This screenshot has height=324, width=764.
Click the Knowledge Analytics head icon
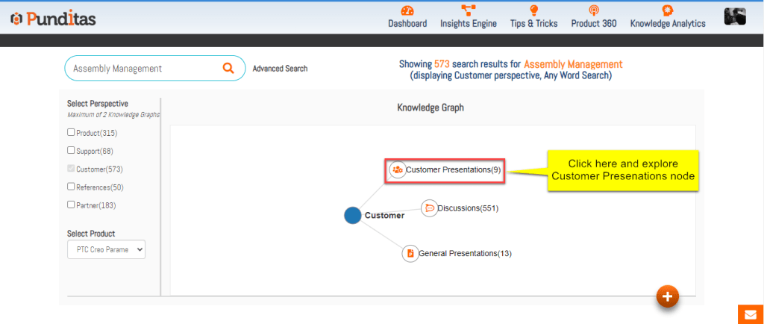[668, 10]
